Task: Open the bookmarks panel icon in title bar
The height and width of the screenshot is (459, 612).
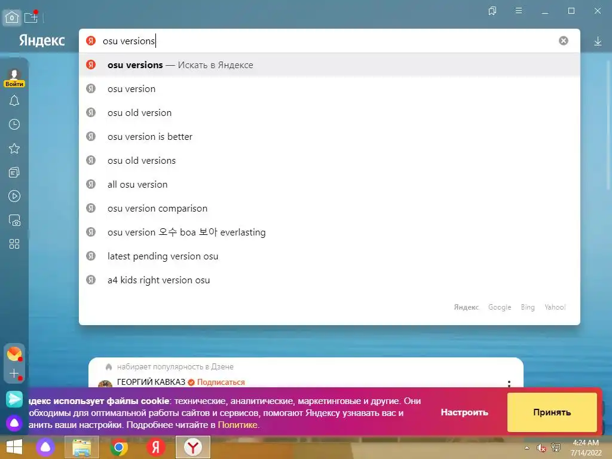Action: pos(492,11)
